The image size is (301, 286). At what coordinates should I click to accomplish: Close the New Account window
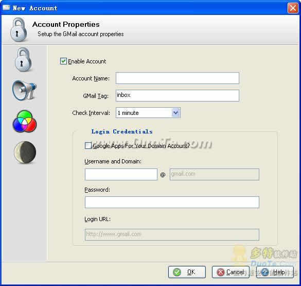(x=293, y=8)
